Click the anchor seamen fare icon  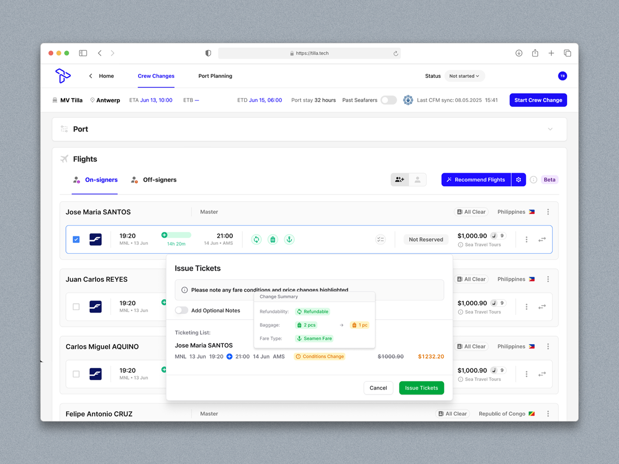289,239
